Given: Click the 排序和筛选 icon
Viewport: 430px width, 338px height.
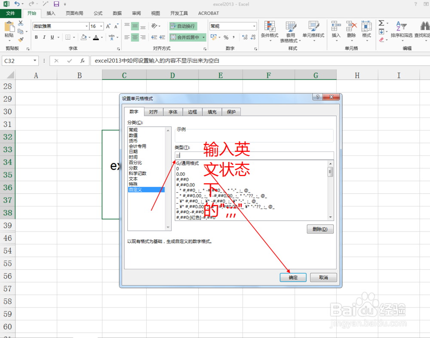Looking at the screenshot, I should (401, 28).
